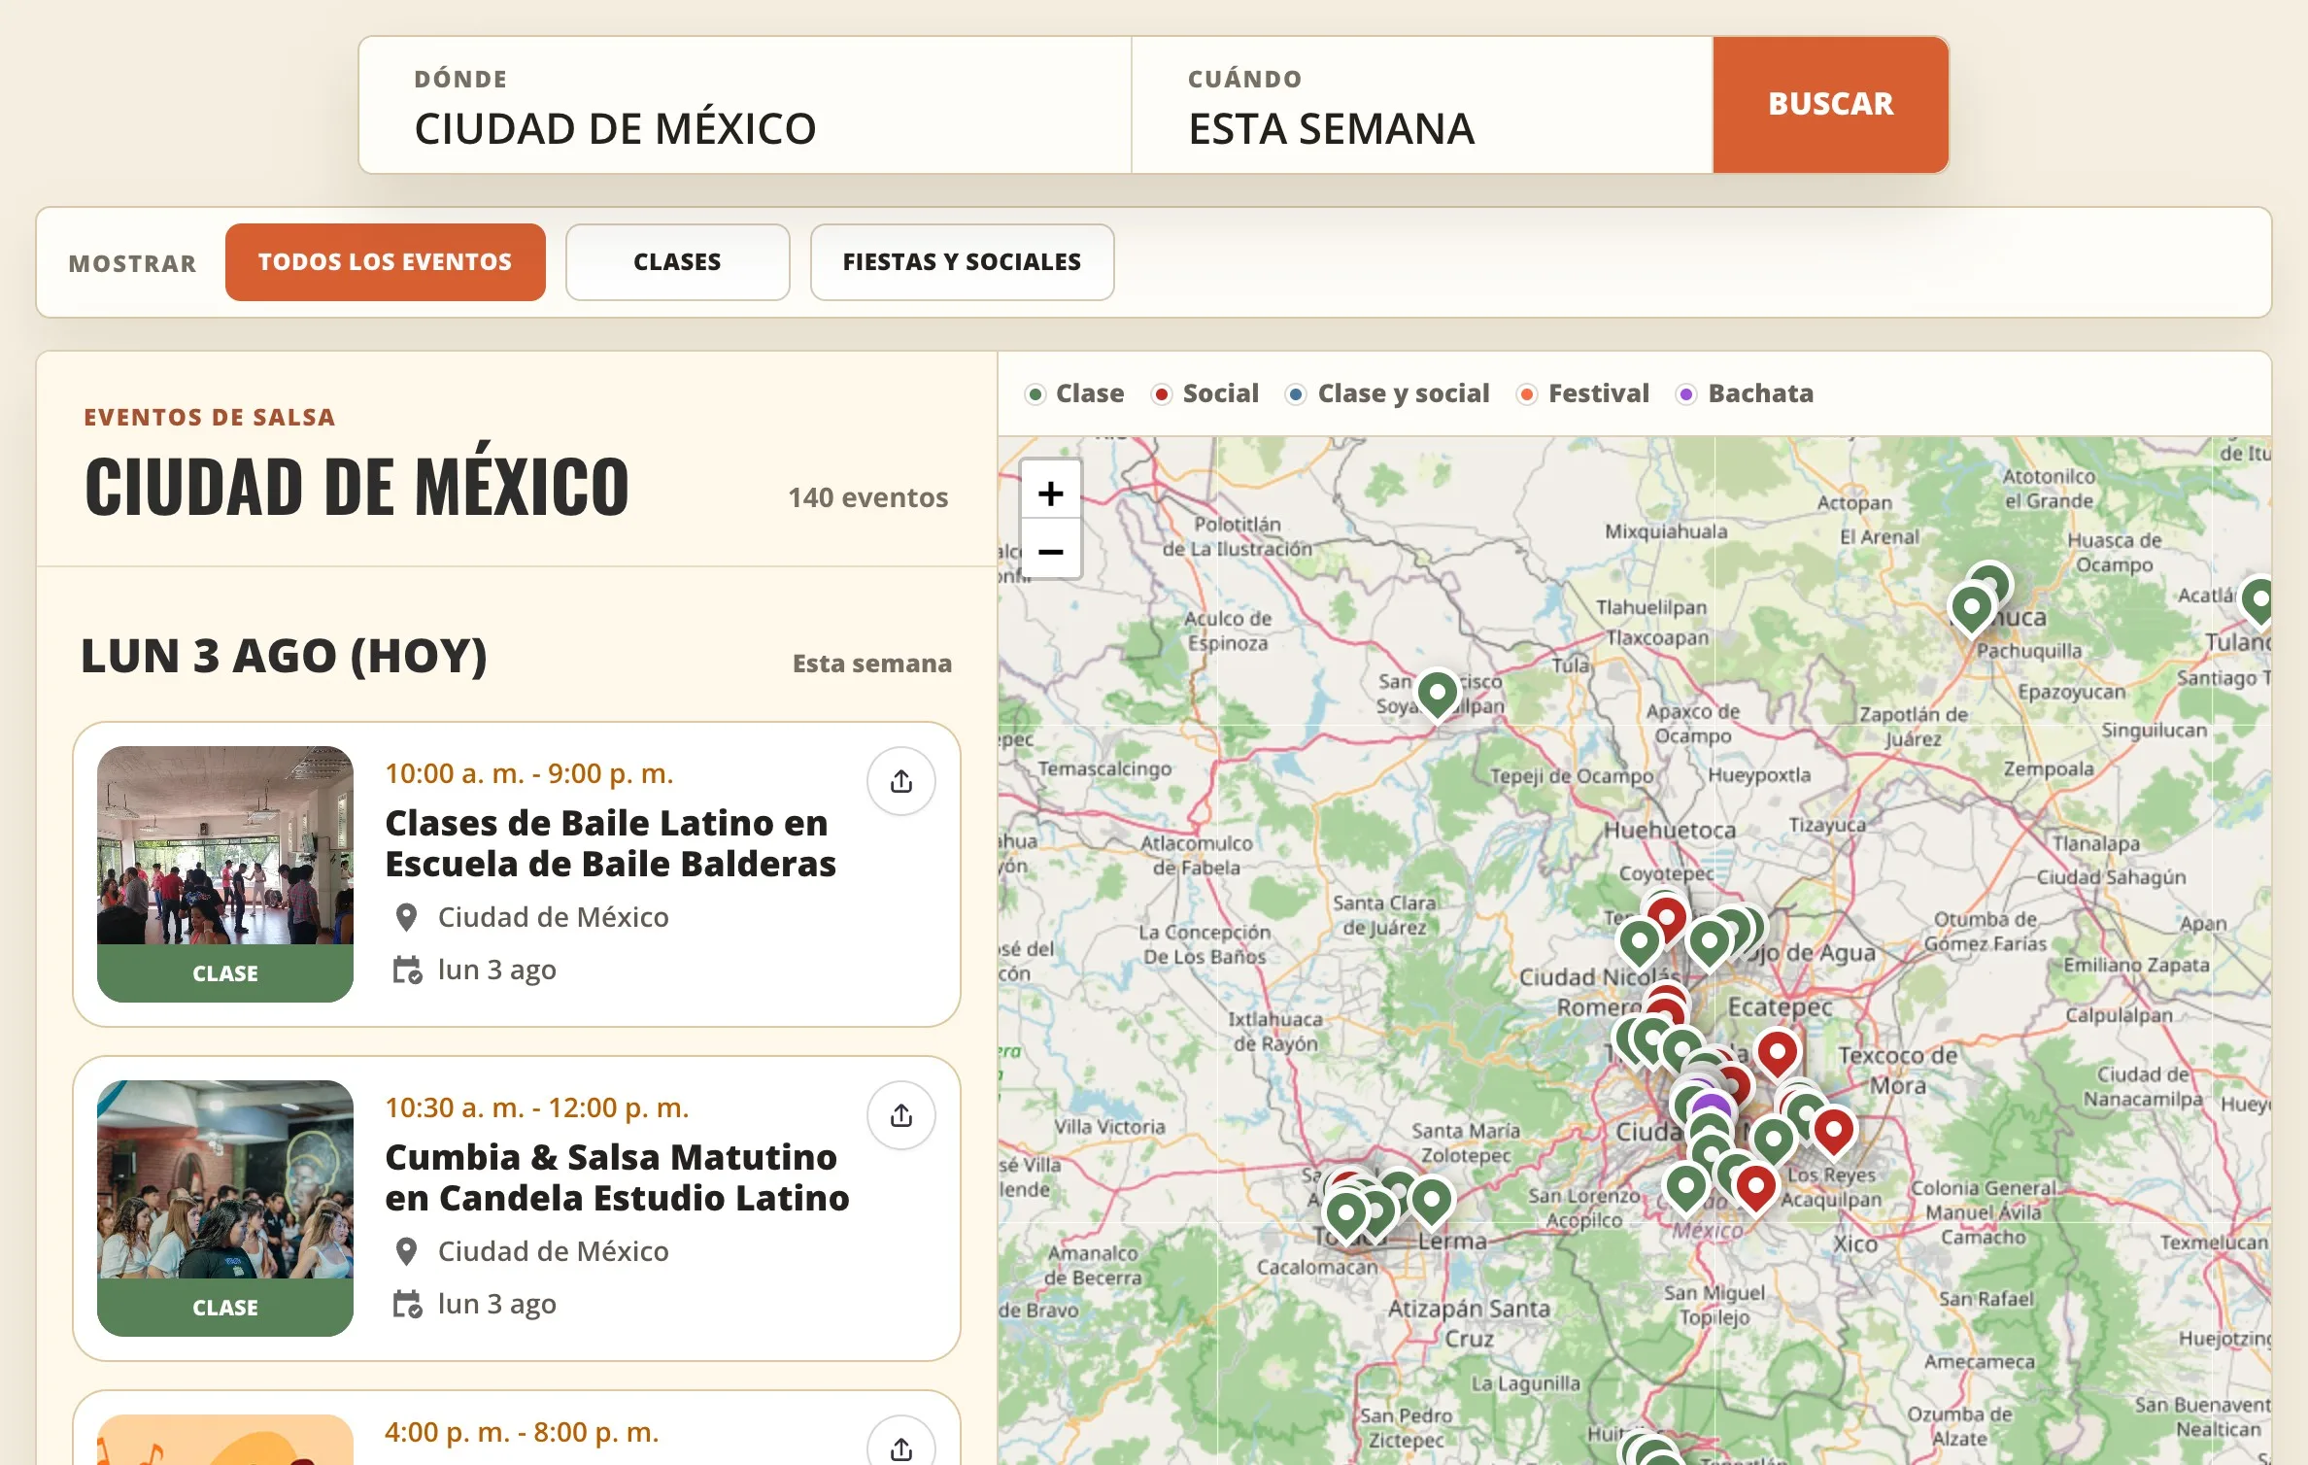Open Cumbia & Salsa Matutino event title
This screenshot has width=2308, height=1465.
tap(617, 1177)
